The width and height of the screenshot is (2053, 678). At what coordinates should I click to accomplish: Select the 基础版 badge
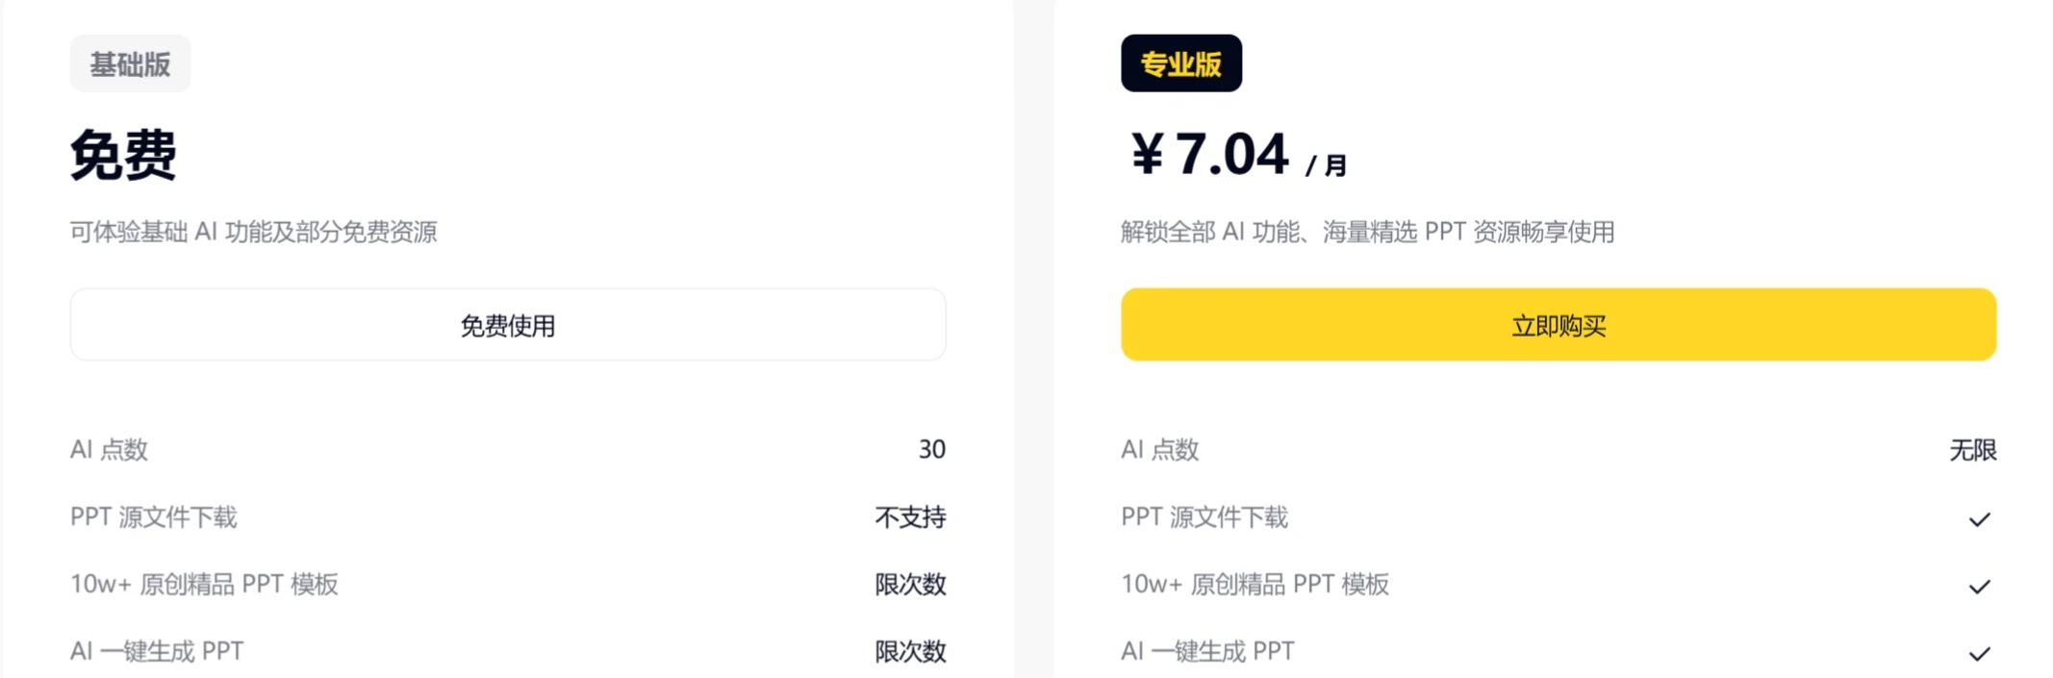point(130,63)
